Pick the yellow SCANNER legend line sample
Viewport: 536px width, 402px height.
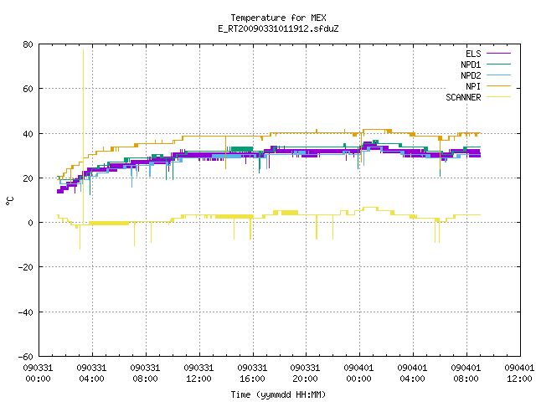click(498, 97)
